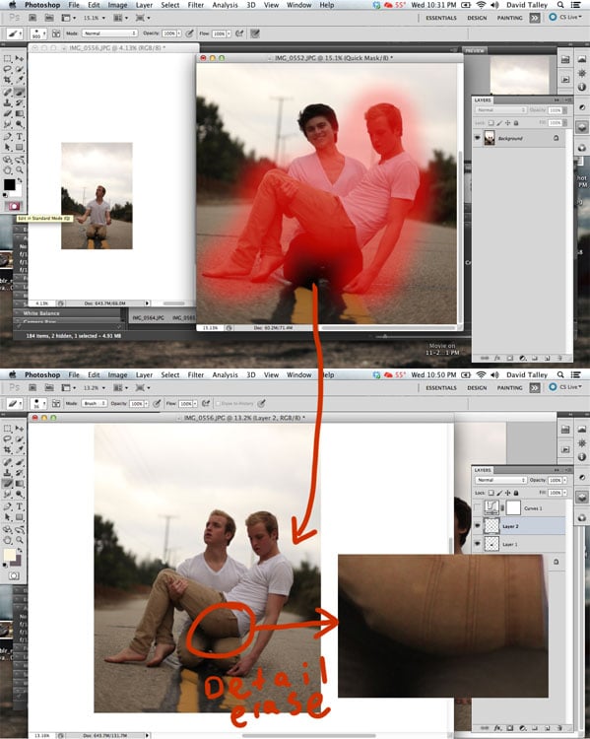This screenshot has height=739, width=590.
Task: Select the Dodge tool in the 10:50 PM toolbox
Action: click(x=20, y=494)
